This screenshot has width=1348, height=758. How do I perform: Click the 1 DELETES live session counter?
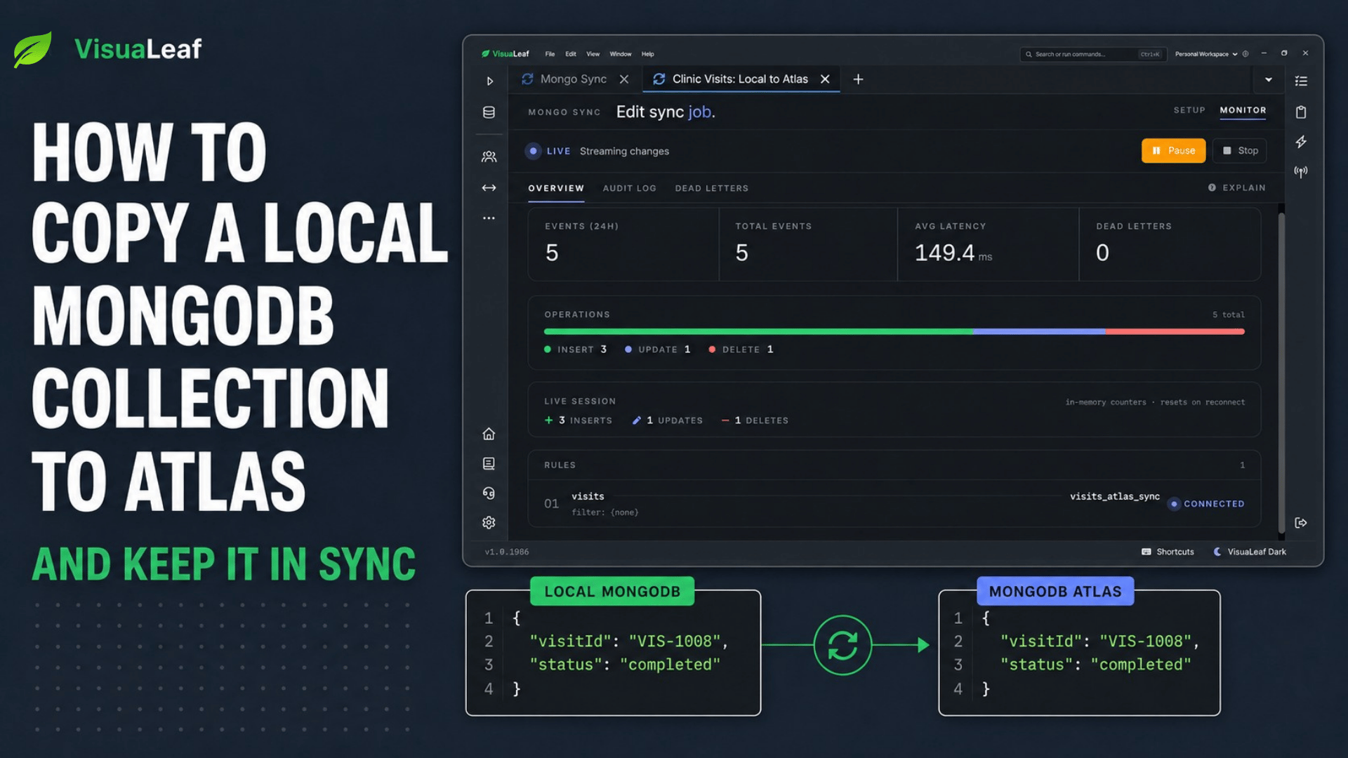[755, 420]
